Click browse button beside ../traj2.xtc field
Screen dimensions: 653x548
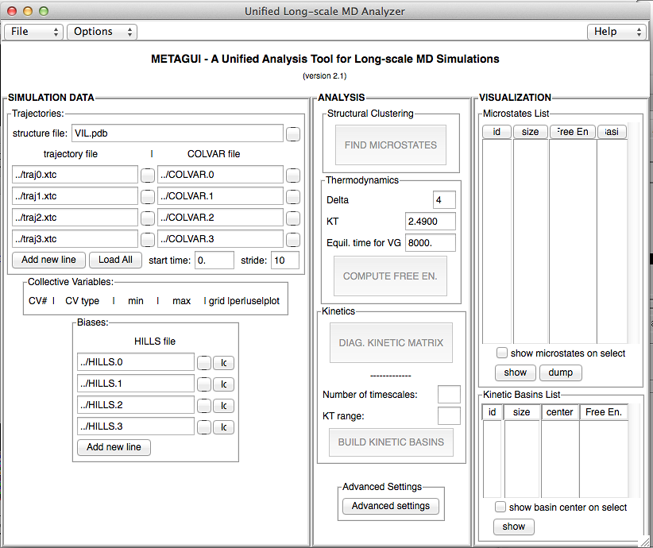148,218
